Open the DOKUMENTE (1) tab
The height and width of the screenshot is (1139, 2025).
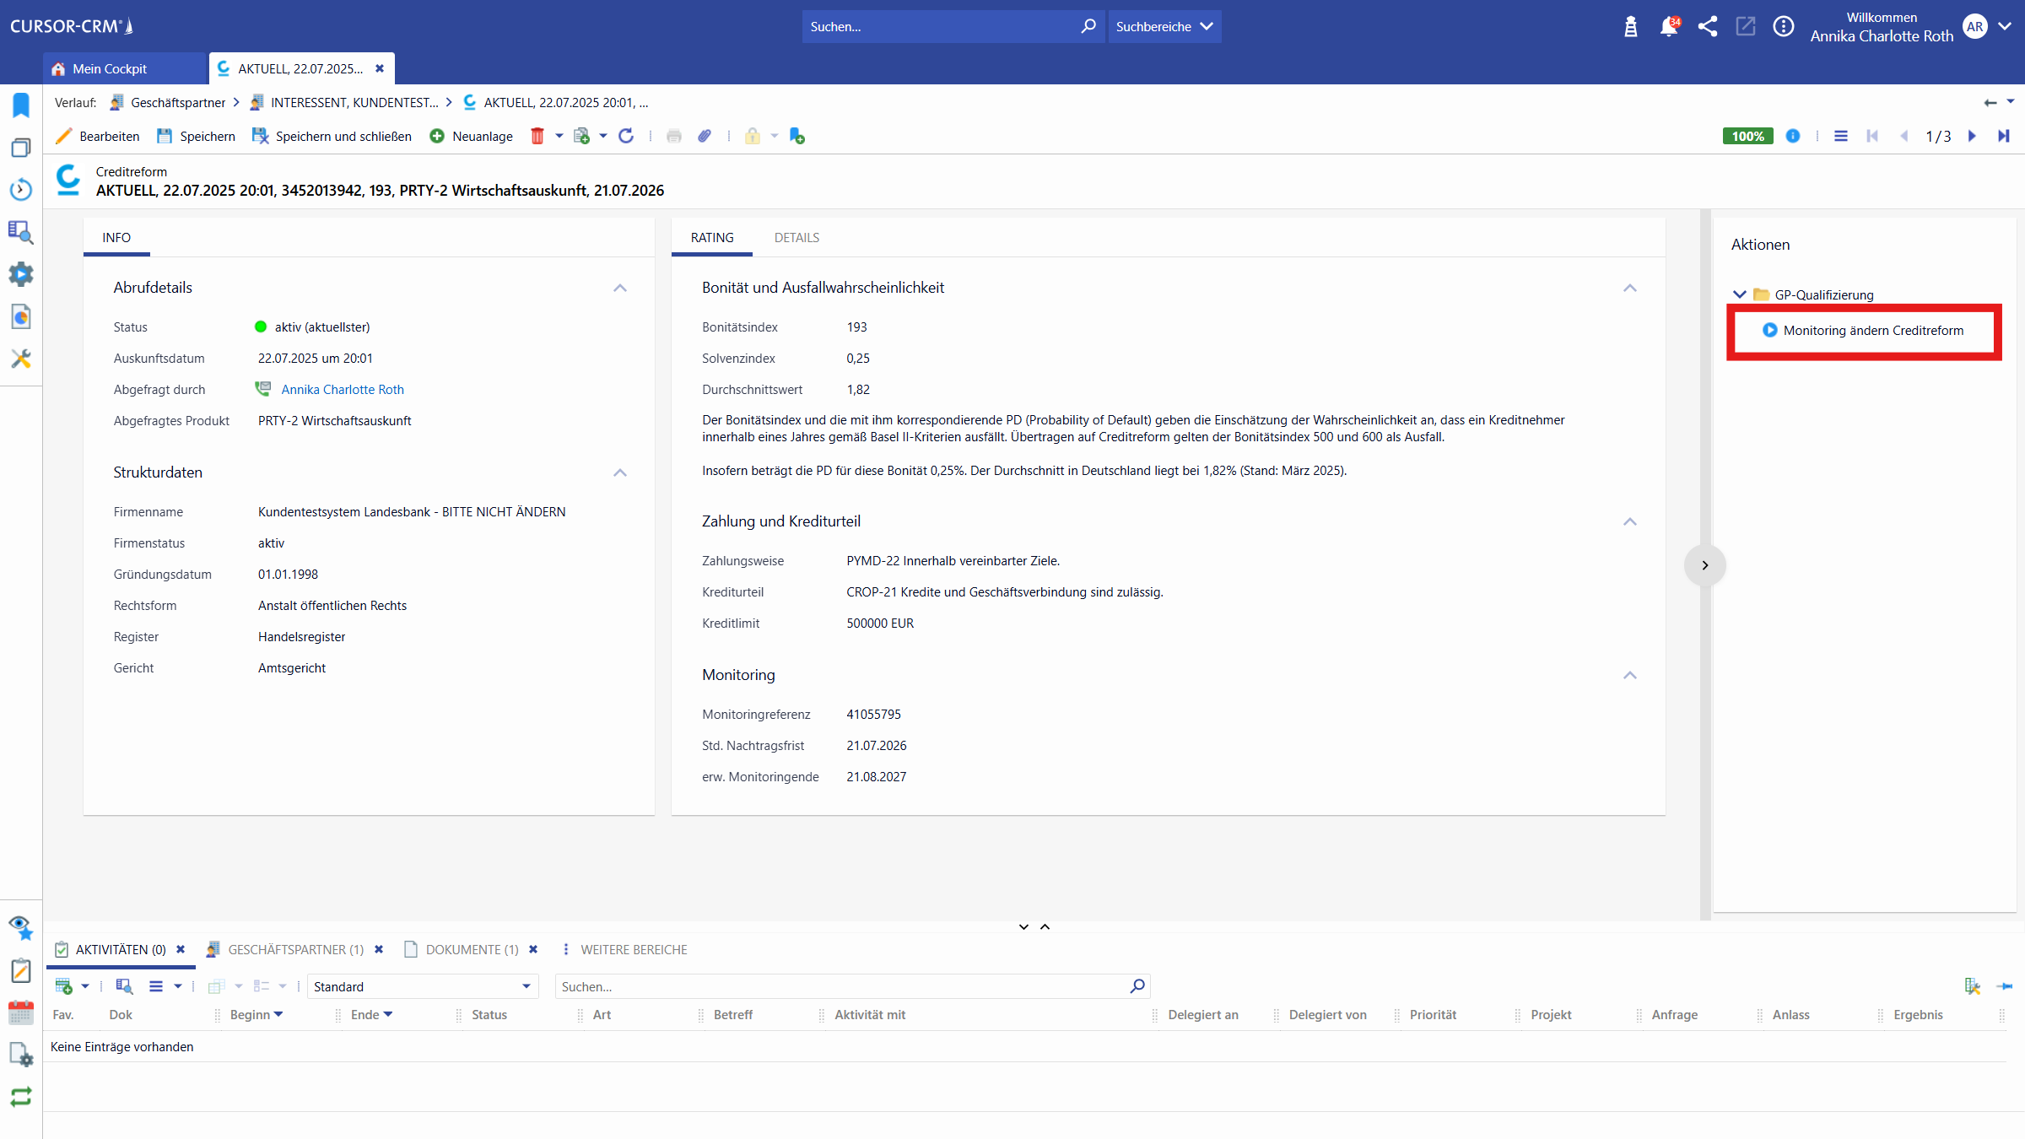472,949
